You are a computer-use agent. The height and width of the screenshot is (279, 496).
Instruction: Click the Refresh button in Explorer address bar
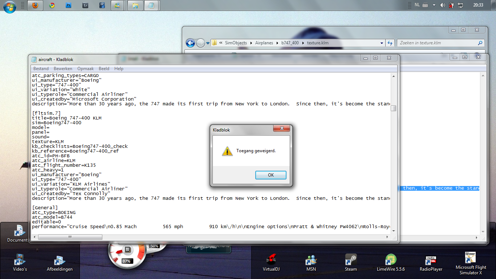(390, 43)
